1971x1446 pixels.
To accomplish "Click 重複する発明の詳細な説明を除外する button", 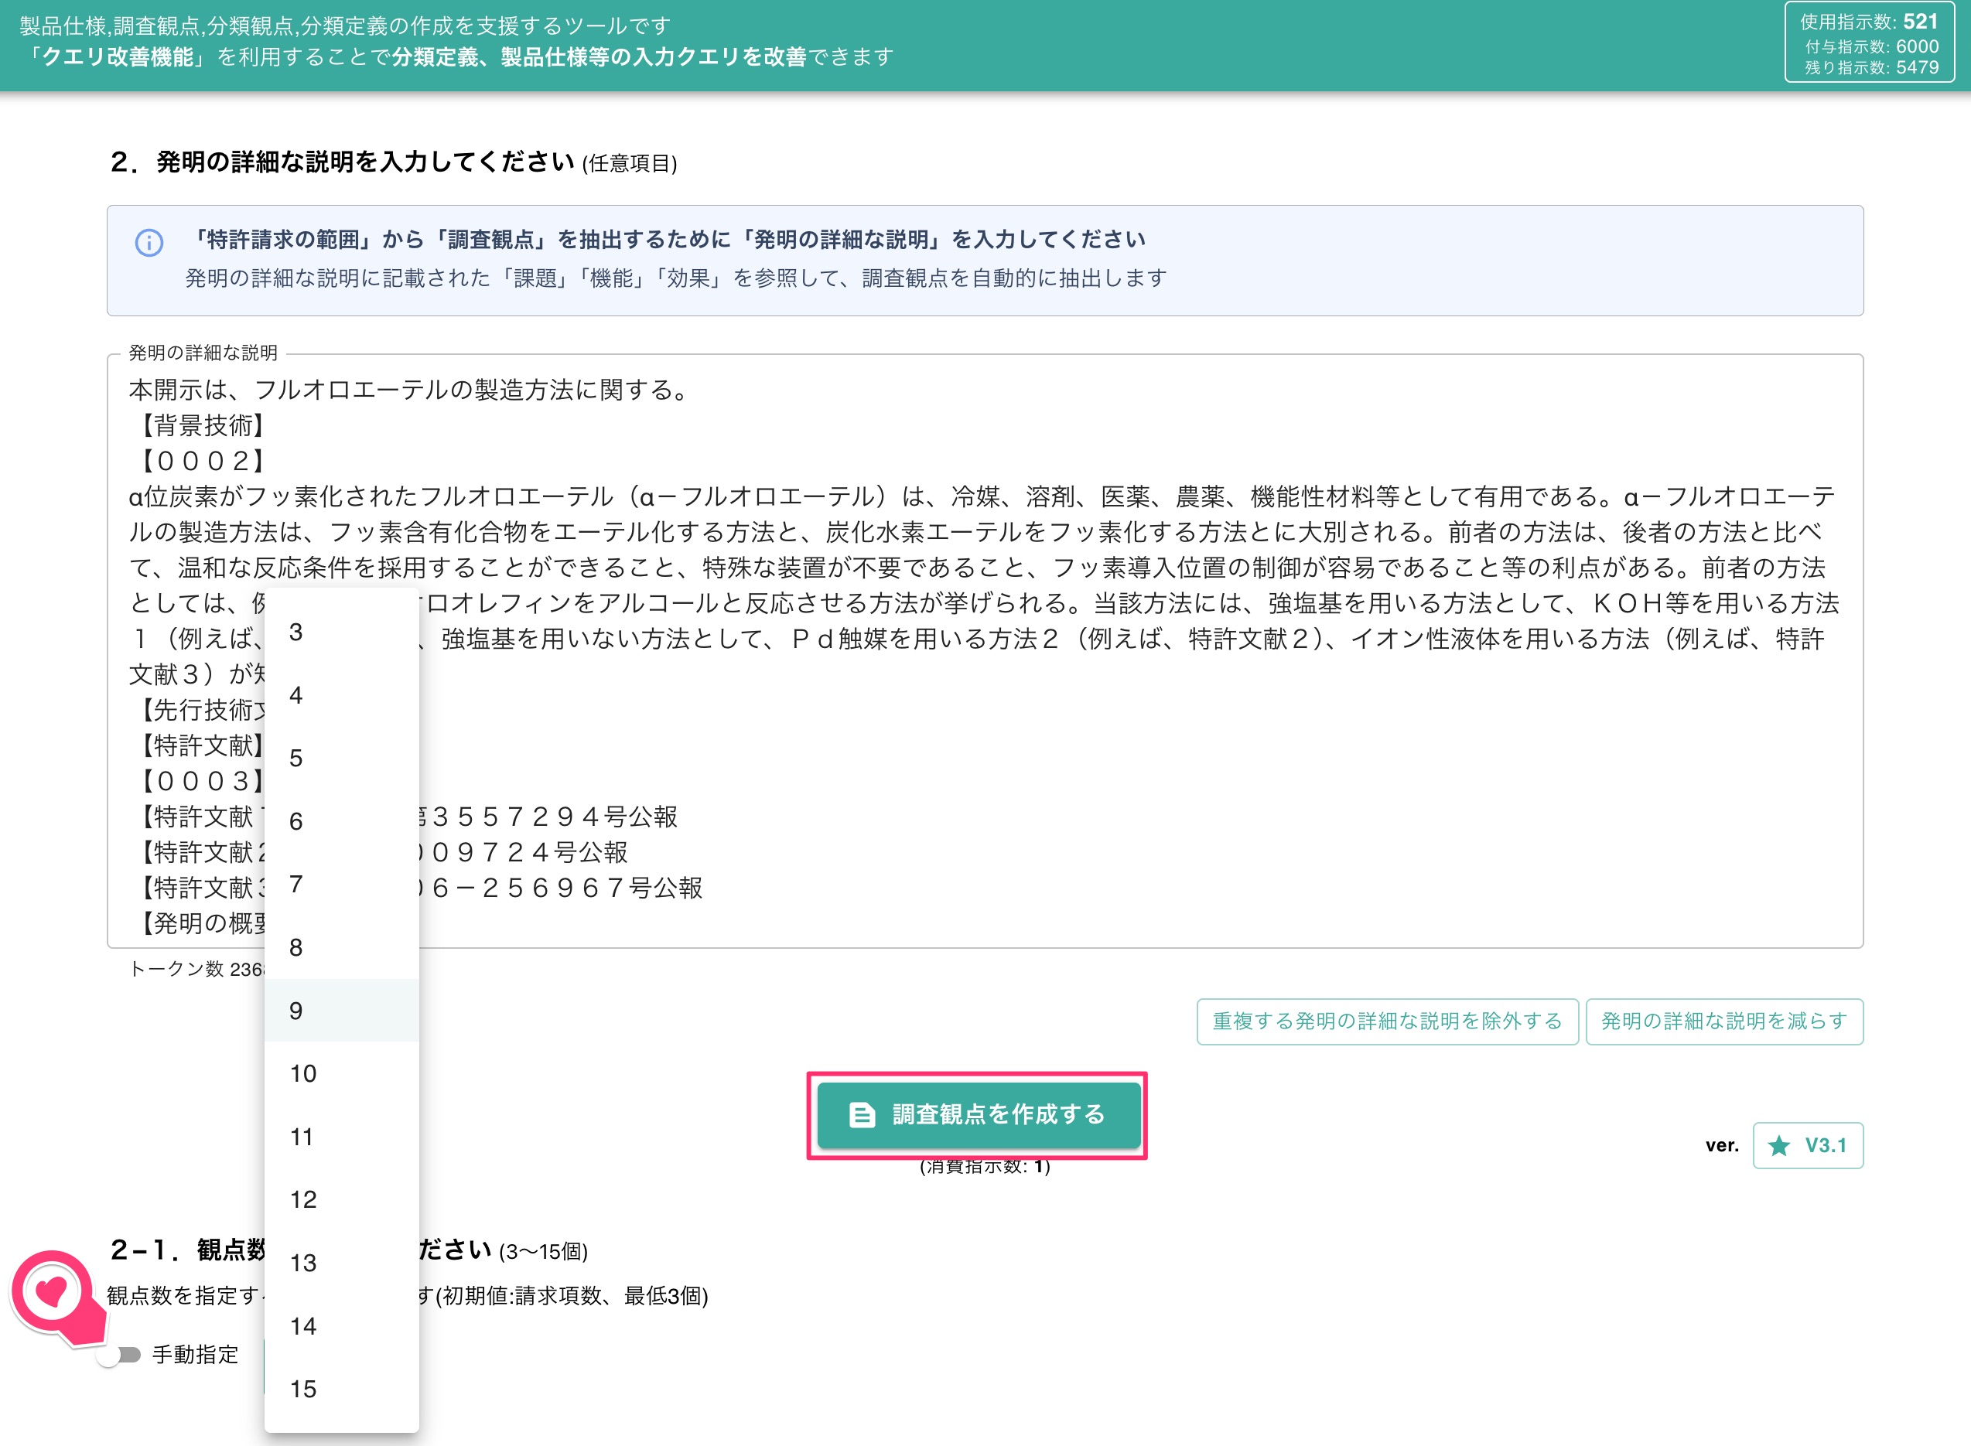I will coord(1387,1021).
